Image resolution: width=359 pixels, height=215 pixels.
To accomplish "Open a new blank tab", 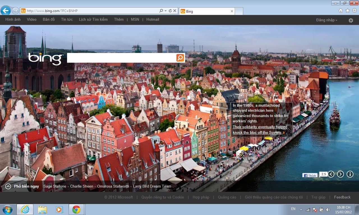I will (239, 11).
